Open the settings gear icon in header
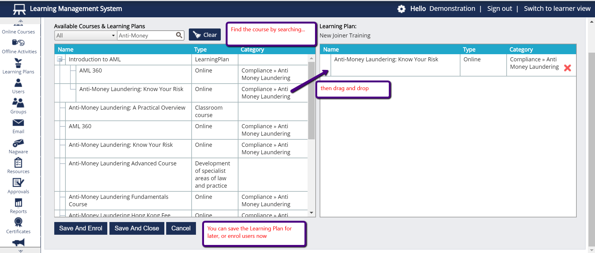 pyautogui.click(x=401, y=9)
